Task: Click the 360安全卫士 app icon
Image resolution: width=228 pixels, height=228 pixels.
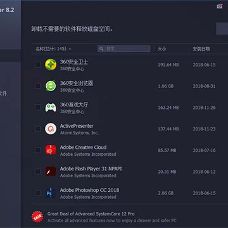Action: [51, 65]
